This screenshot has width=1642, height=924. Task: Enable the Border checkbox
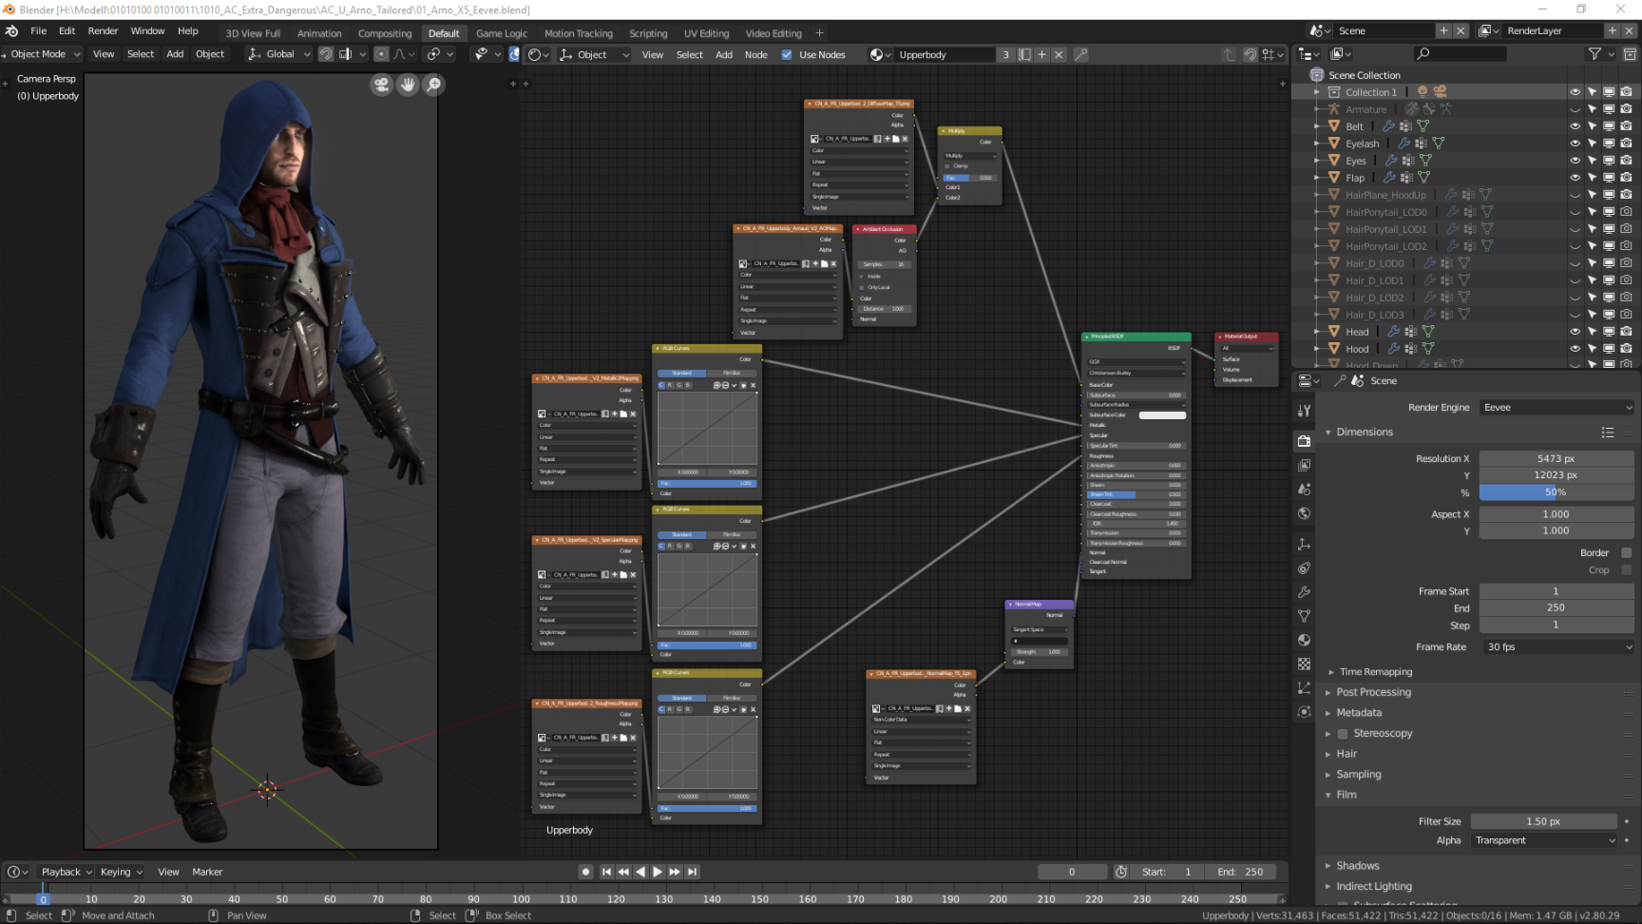pyautogui.click(x=1626, y=553)
